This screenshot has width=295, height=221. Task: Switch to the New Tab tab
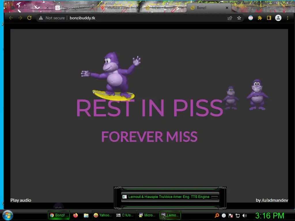click(28, 8)
